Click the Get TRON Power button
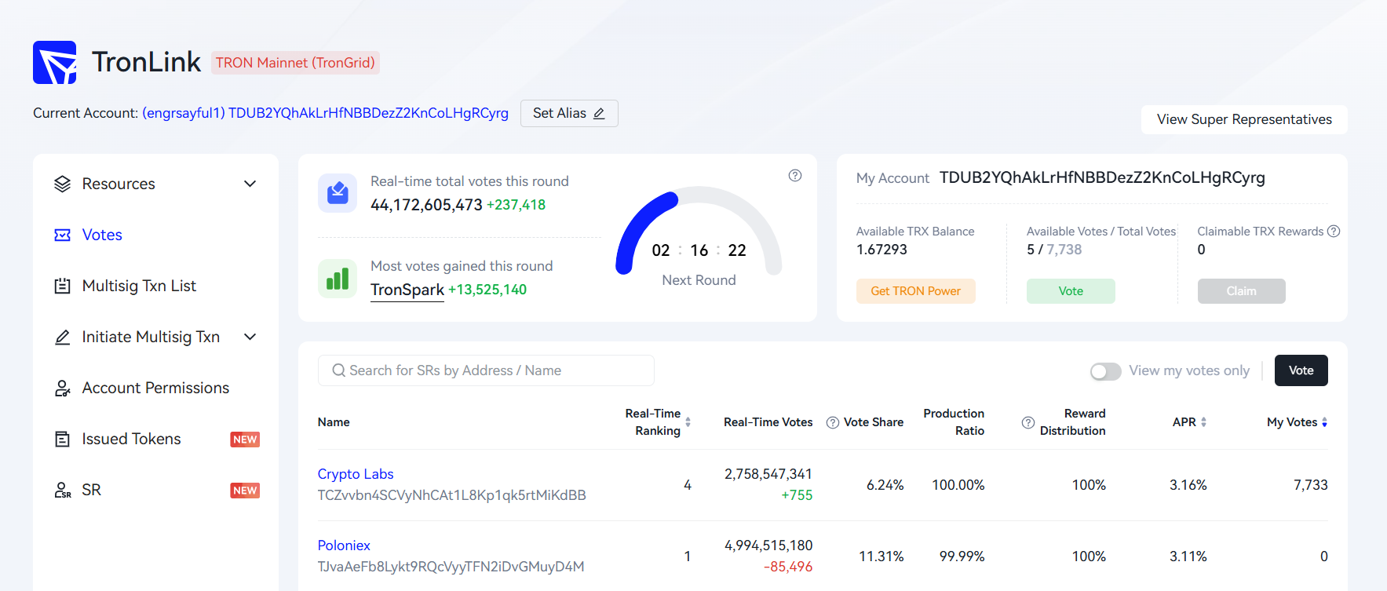This screenshot has width=1387, height=591. 915,291
